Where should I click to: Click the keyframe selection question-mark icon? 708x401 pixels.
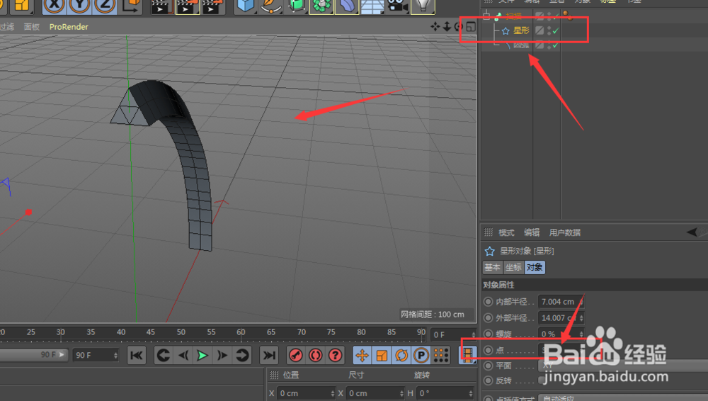click(x=336, y=356)
